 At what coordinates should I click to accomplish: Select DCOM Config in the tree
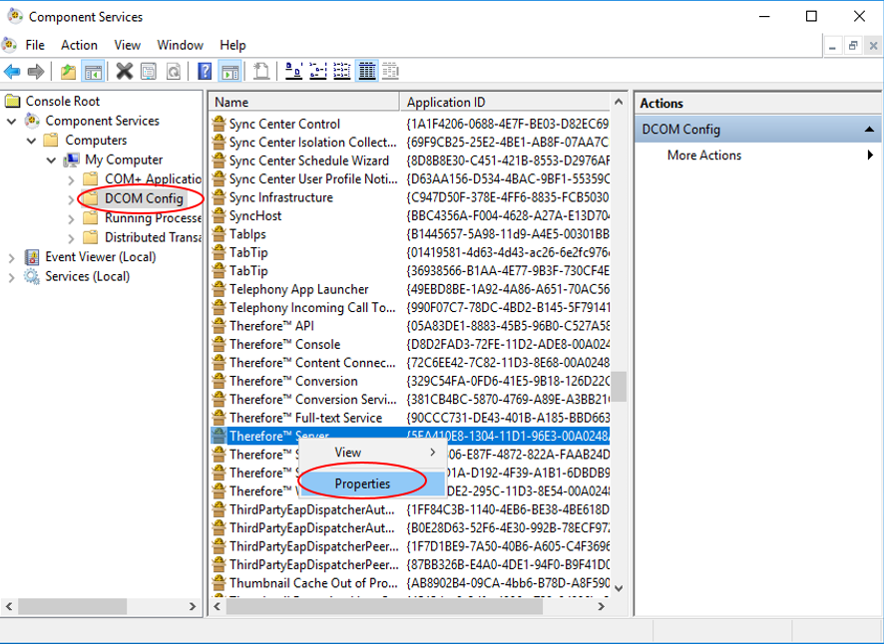(x=144, y=198)
